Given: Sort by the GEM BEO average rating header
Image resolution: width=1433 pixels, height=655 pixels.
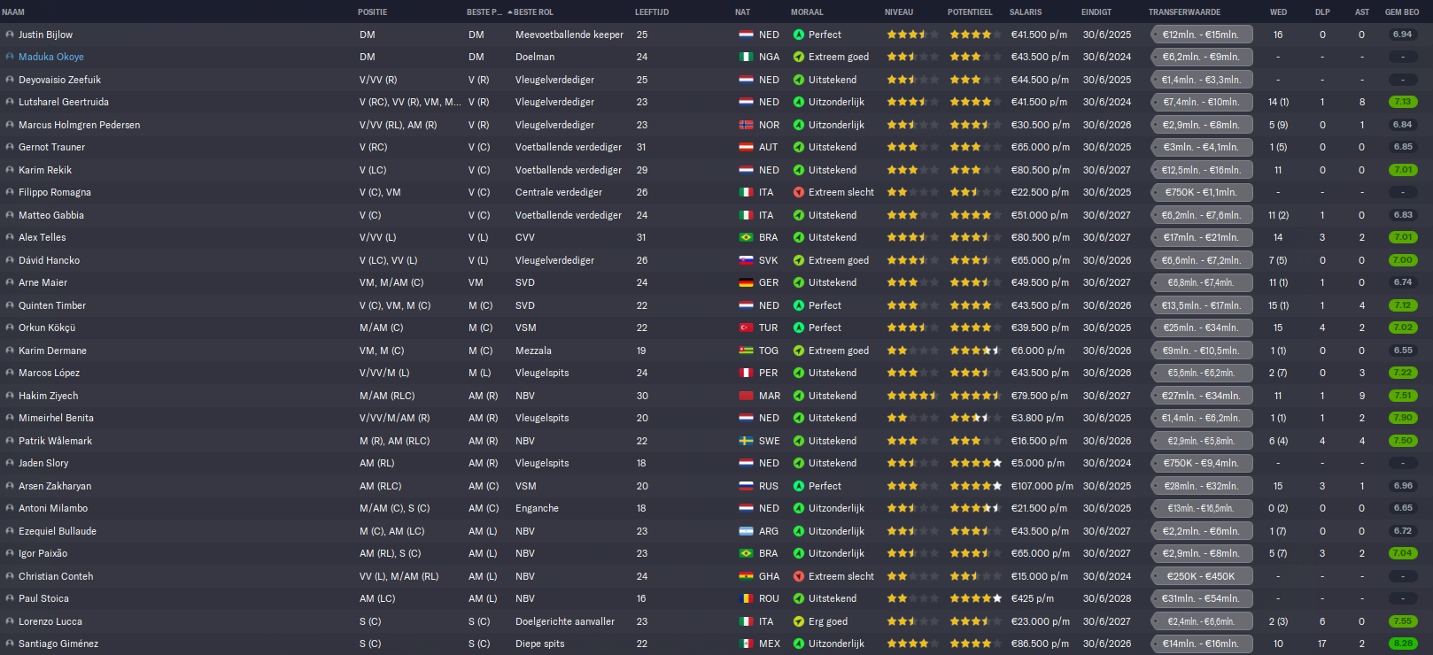Looking at the screenshot, I should click(x=1402, y=12).
